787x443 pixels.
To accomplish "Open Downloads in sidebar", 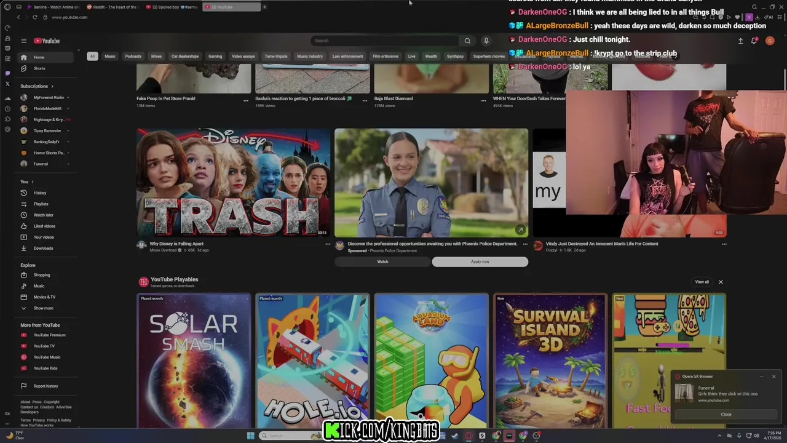I will (x=46, y=248).
